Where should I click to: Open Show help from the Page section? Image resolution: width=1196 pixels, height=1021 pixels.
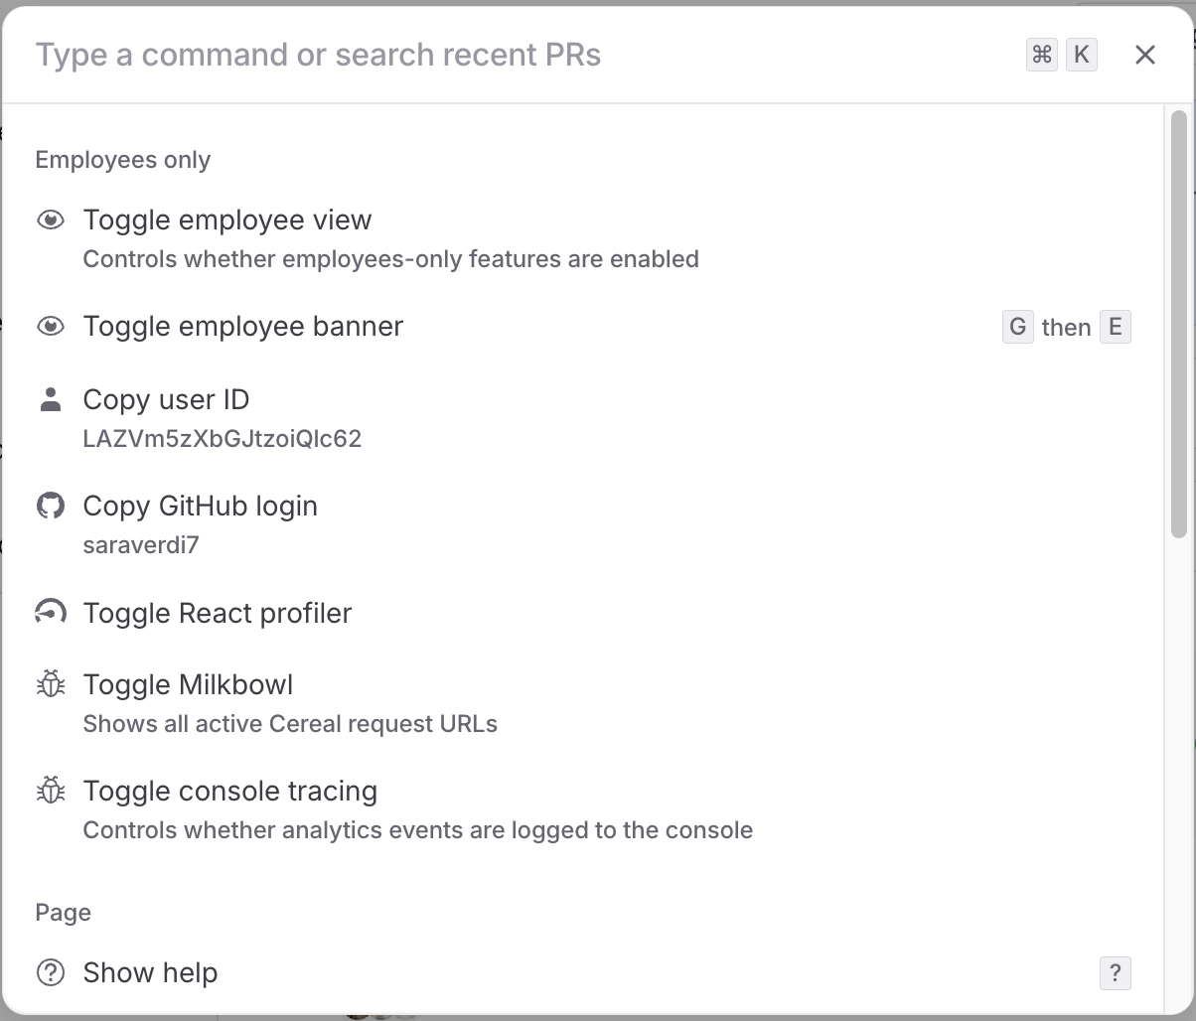pos(150,972)
